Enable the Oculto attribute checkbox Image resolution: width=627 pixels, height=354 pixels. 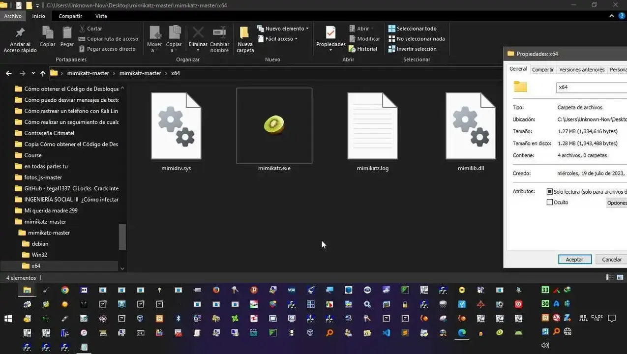(x=550, y=203)
